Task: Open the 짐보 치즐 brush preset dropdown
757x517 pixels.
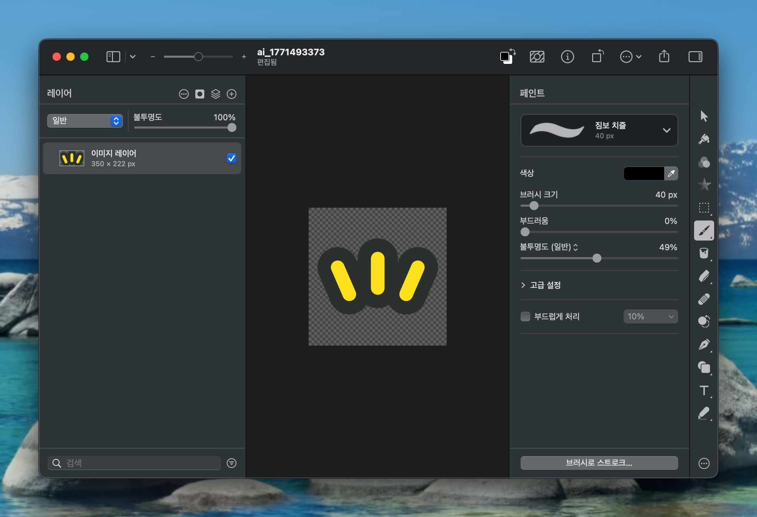Action: pos(599,130)
